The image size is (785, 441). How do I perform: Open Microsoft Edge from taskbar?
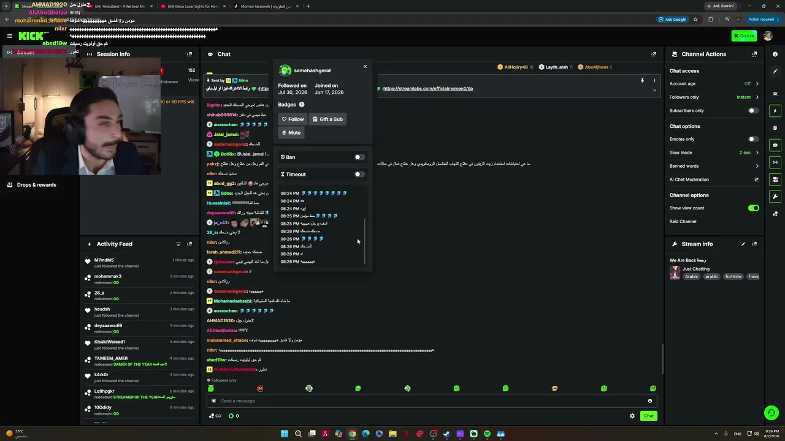point(366,434)
